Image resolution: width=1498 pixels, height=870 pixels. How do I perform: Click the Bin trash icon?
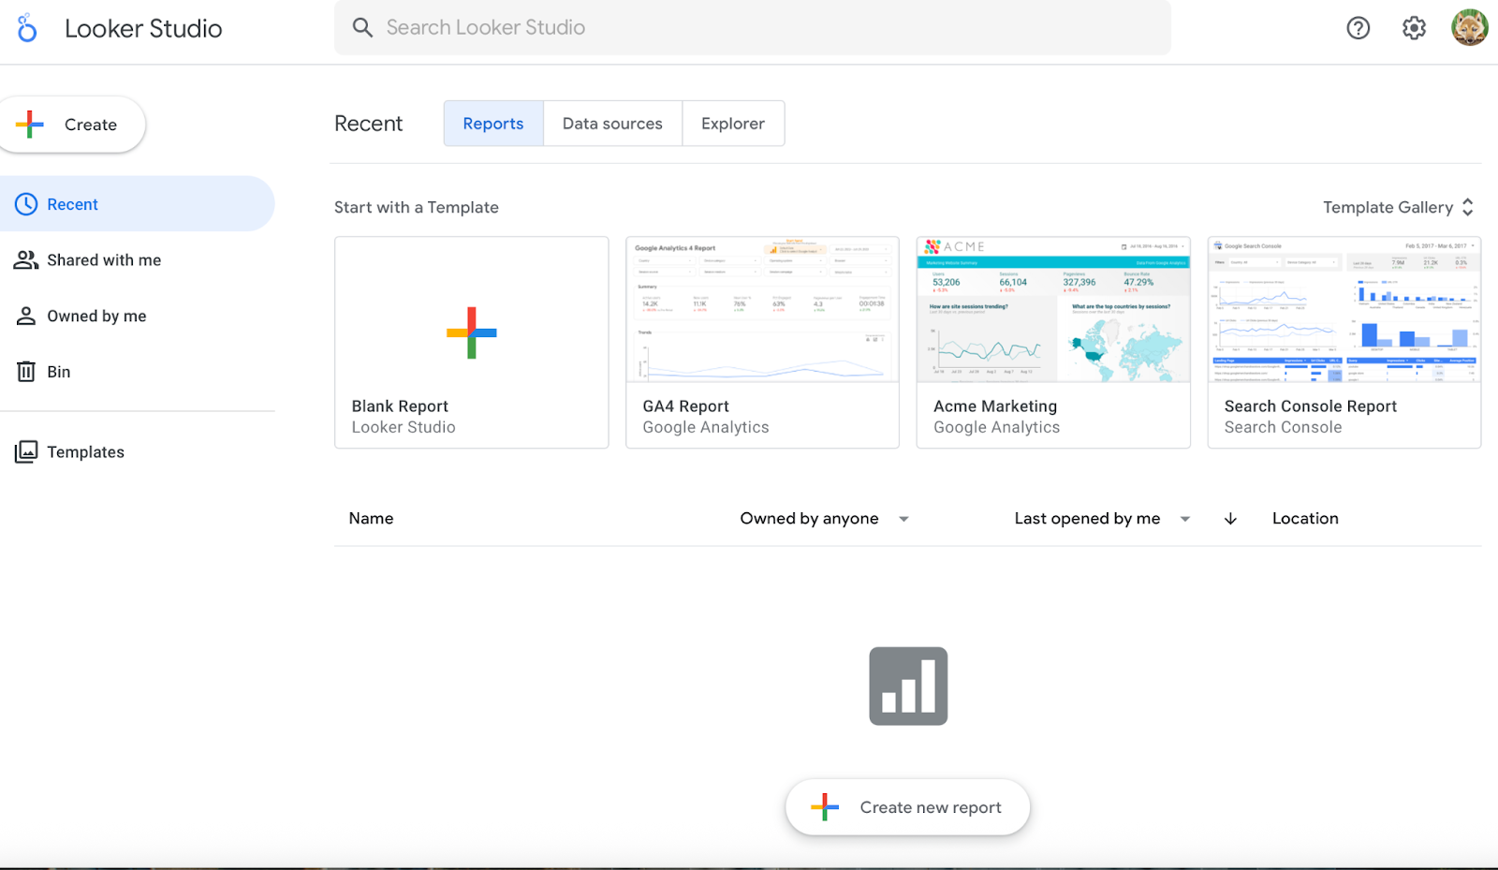tap(26, 372)
